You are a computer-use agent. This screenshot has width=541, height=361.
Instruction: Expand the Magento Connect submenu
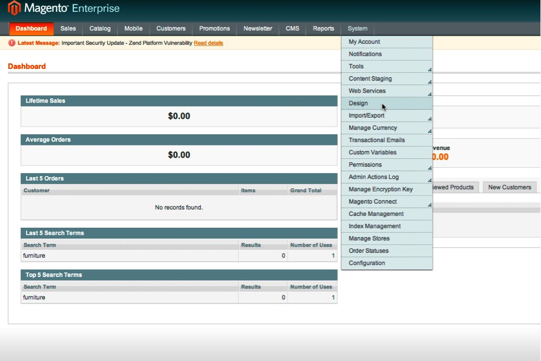(x=387, y=202)
